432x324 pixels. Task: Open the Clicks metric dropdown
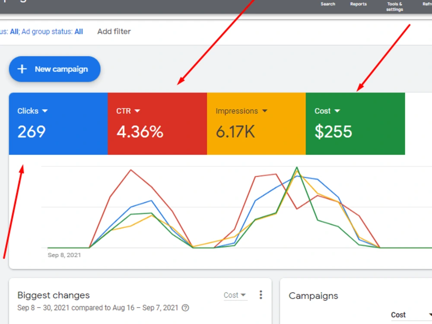pyautogui.click(x=32, y=111)
